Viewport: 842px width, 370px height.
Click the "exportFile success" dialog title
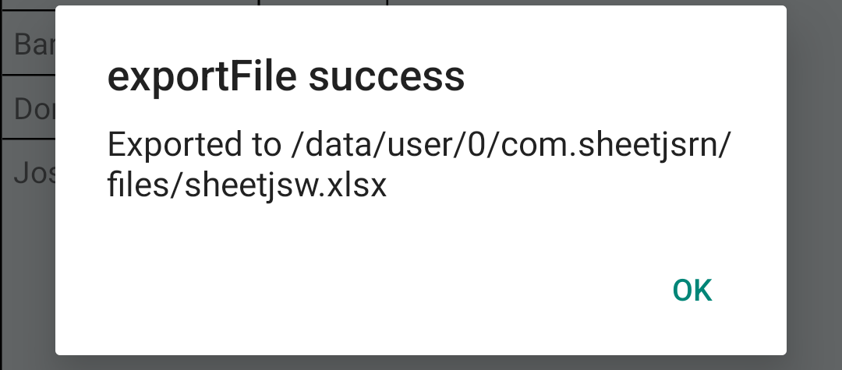click(x=285, y=77)
